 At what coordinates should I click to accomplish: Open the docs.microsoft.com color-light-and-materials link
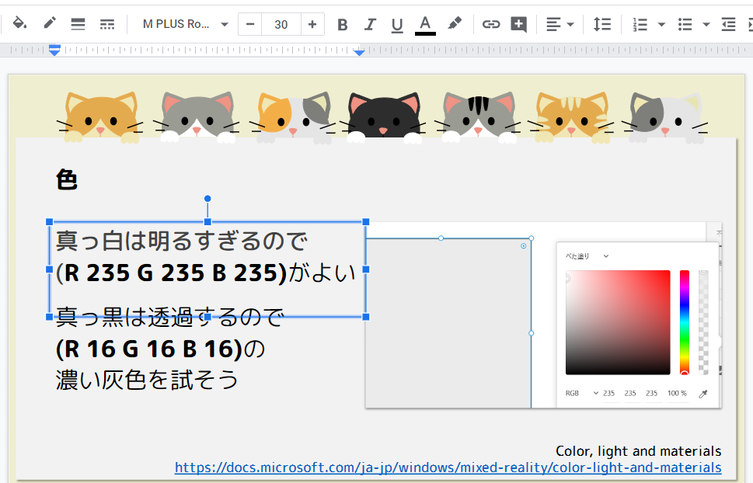[x=448, y=467]
